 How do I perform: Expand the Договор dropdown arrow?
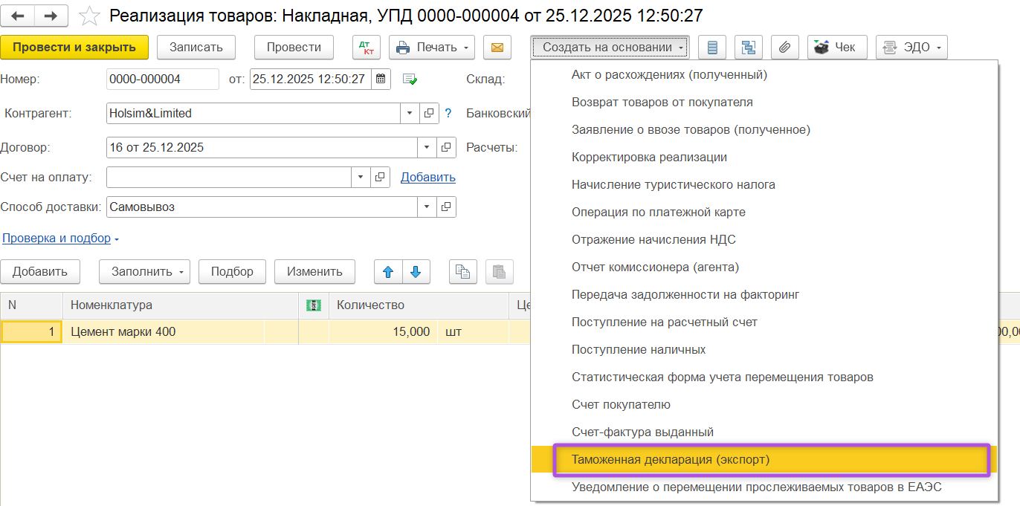[427, 148]
